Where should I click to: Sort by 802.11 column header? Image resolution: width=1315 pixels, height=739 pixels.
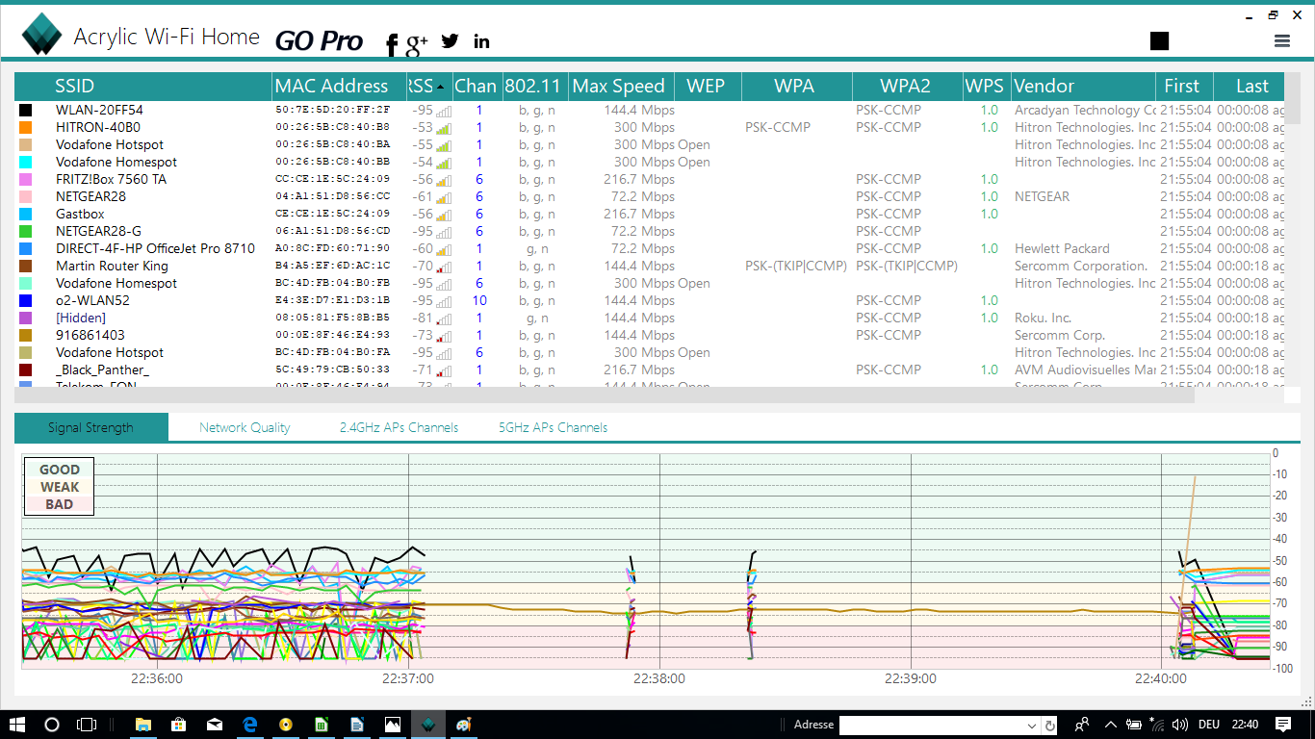point(534,87)
